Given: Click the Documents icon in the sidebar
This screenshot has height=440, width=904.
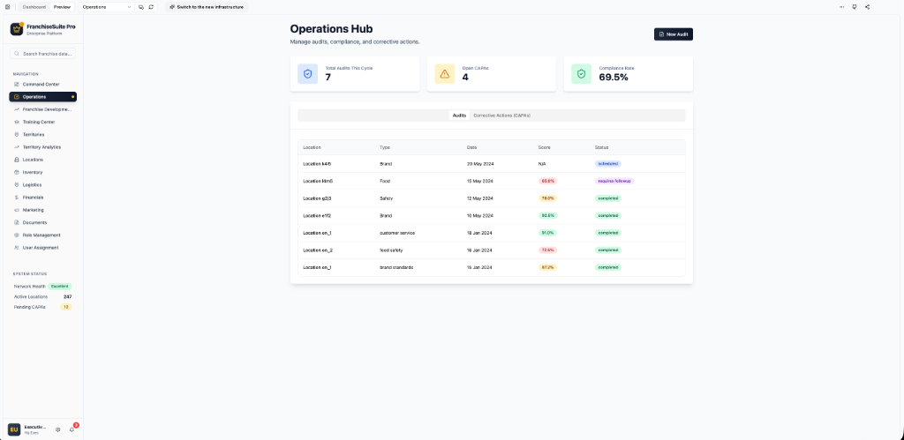Looking at the screenshot, I should (17, 222).
